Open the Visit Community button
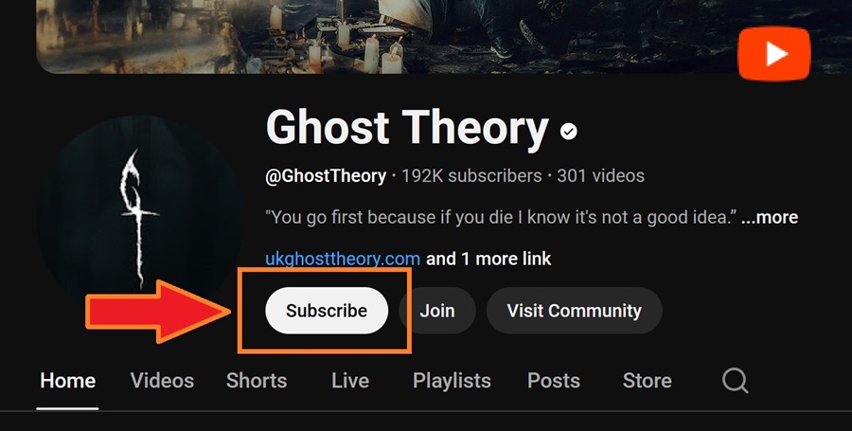This screenshot has height=431, width=852. (574, 311)
